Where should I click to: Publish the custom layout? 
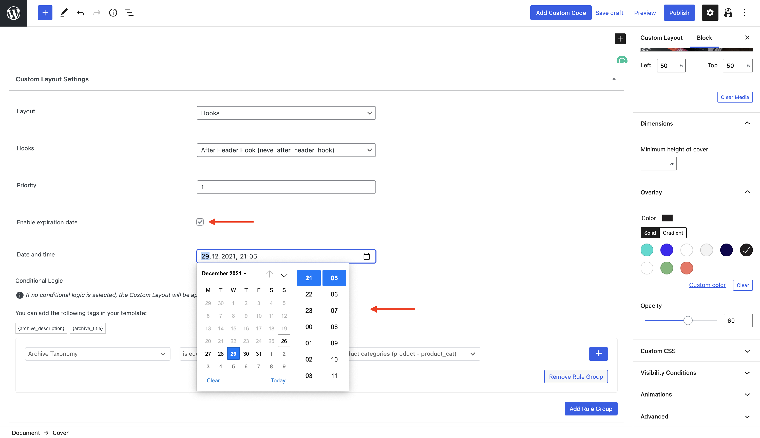coord(679,13)
